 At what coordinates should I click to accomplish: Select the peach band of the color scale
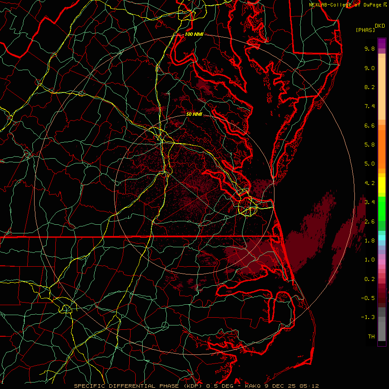pyautogui.click(x=382, y=87)
